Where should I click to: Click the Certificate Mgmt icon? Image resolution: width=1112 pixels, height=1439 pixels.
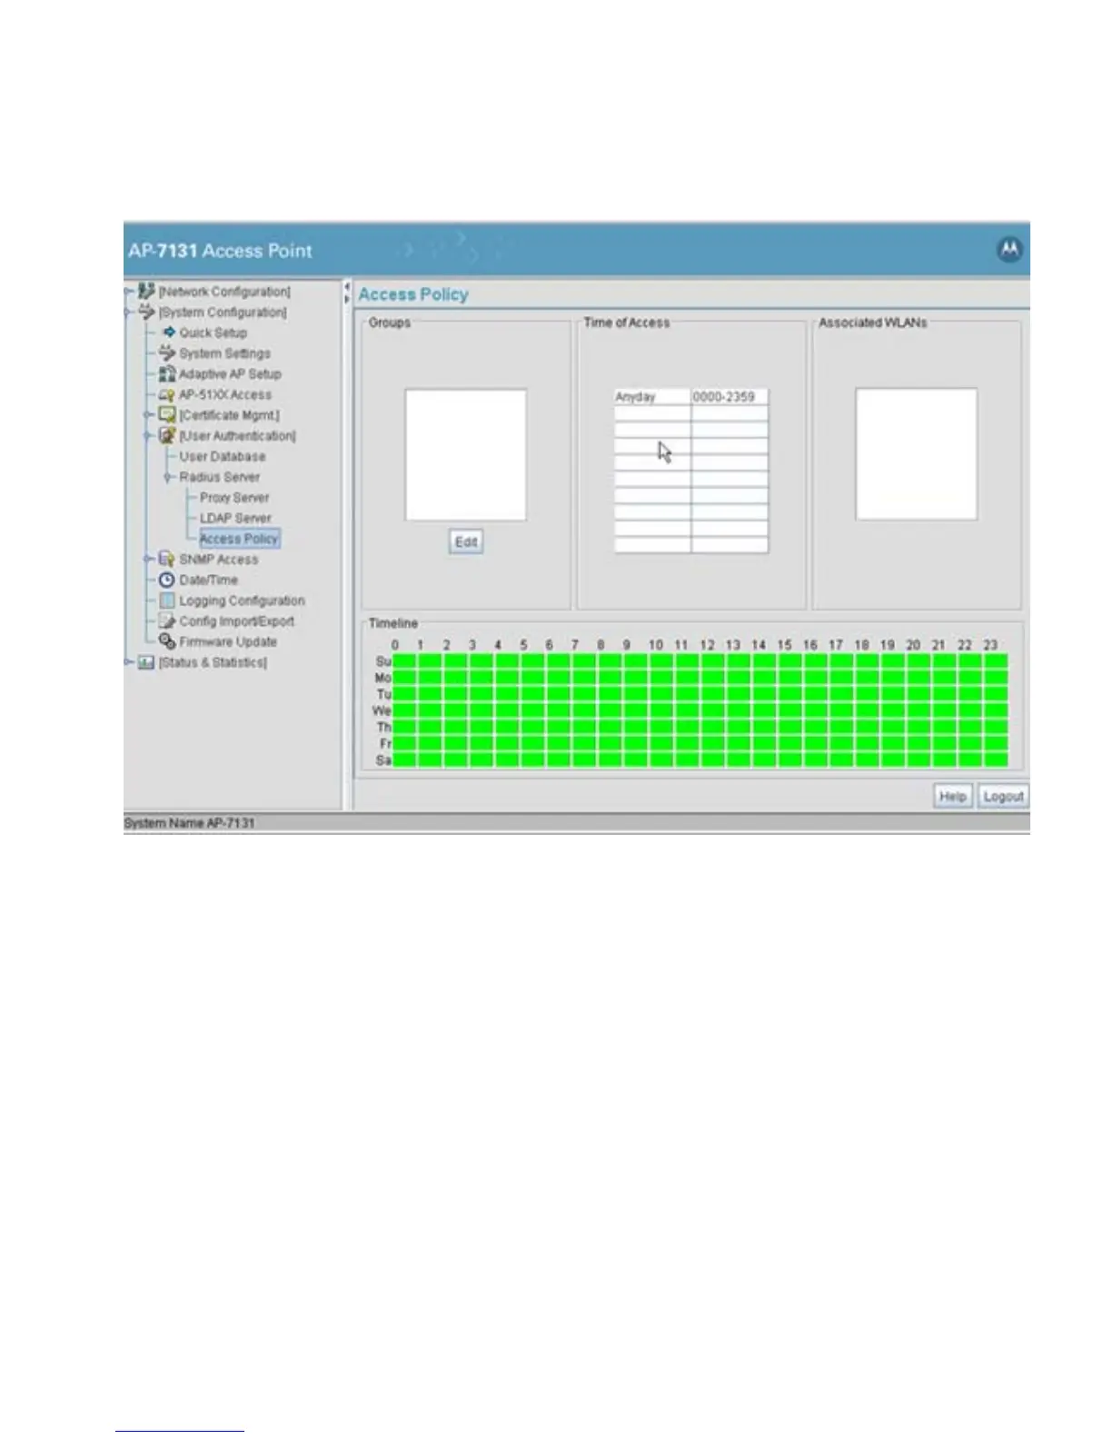(x=167, y=414)
